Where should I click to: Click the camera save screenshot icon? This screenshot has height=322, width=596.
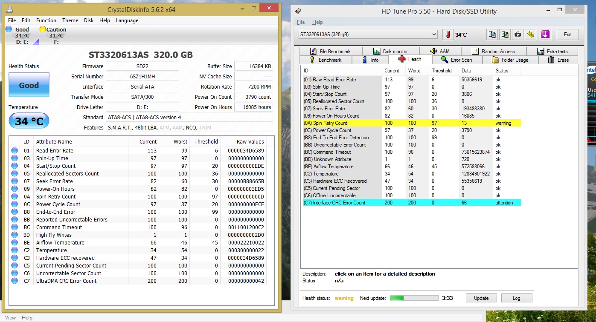pos(518,34)
